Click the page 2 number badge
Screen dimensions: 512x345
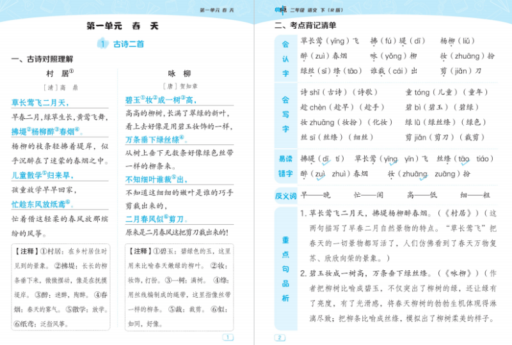(280, 337)
